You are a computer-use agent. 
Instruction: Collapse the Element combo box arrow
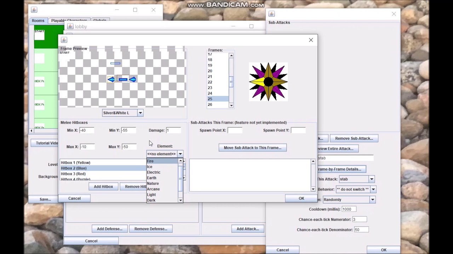point(180,154)
